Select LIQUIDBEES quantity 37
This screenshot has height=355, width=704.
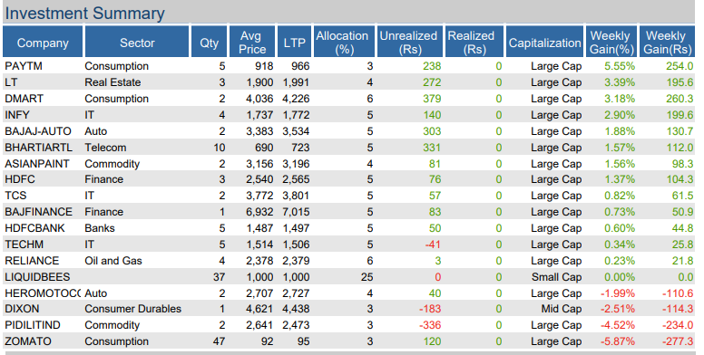click(x=220, y=277)
